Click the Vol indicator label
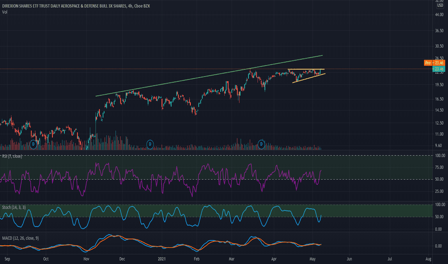Screen dimensions: 448x264 pyautogui.click(x=5, y=12)
